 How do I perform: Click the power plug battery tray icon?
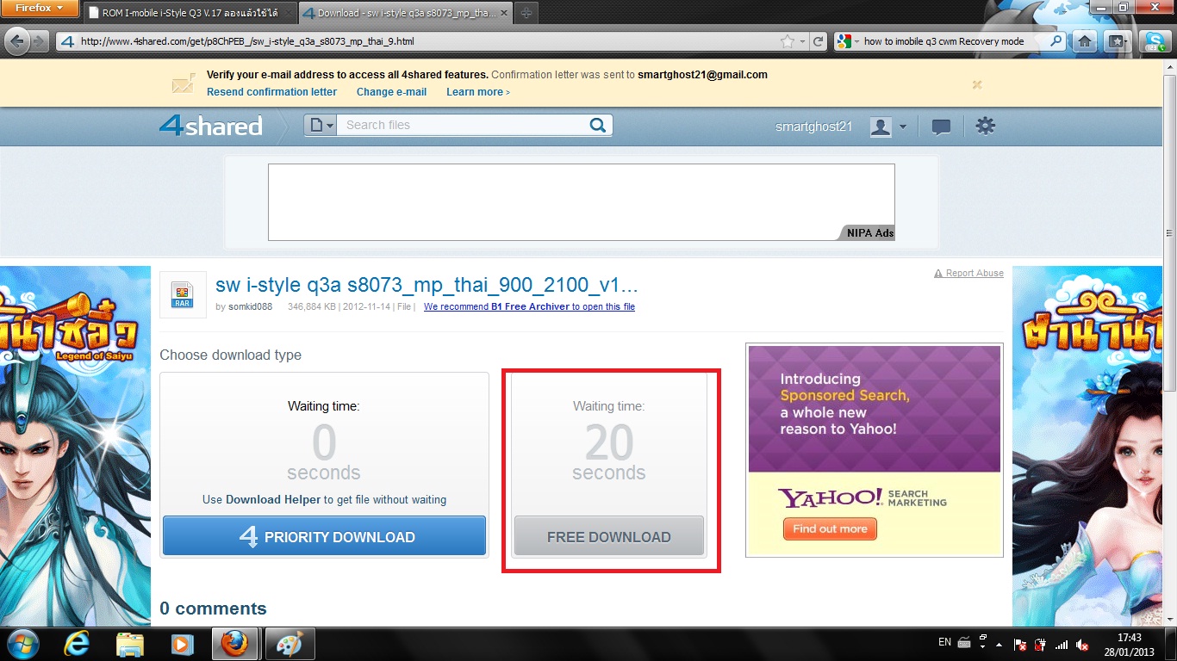pos(1041,644)
